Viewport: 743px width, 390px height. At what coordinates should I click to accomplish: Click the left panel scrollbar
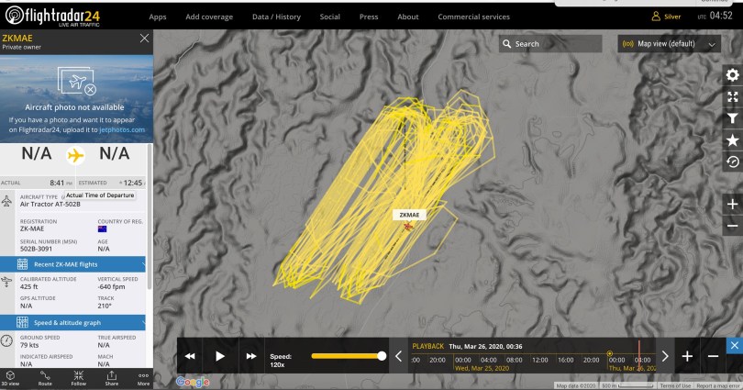pyautogui.click(x=150, y=218)
